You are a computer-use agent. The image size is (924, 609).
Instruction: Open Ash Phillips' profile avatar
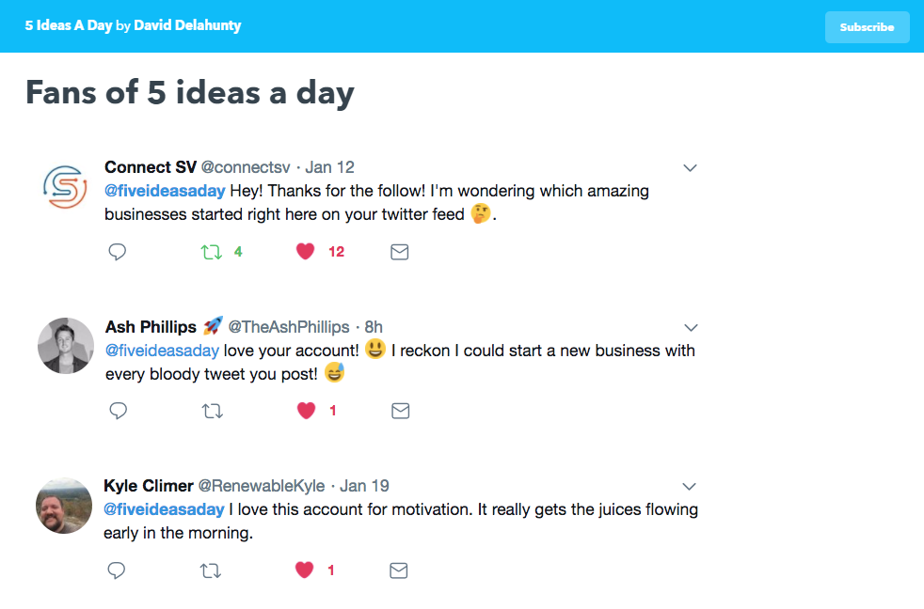point(65,346)
